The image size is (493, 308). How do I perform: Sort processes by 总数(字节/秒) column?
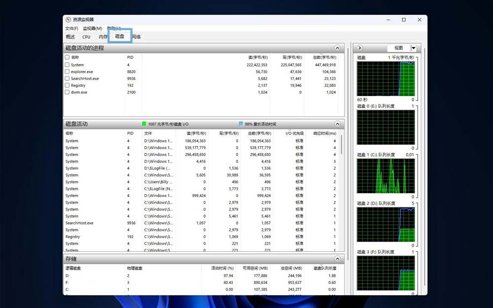pyautogui.click(x=324, y=58)
